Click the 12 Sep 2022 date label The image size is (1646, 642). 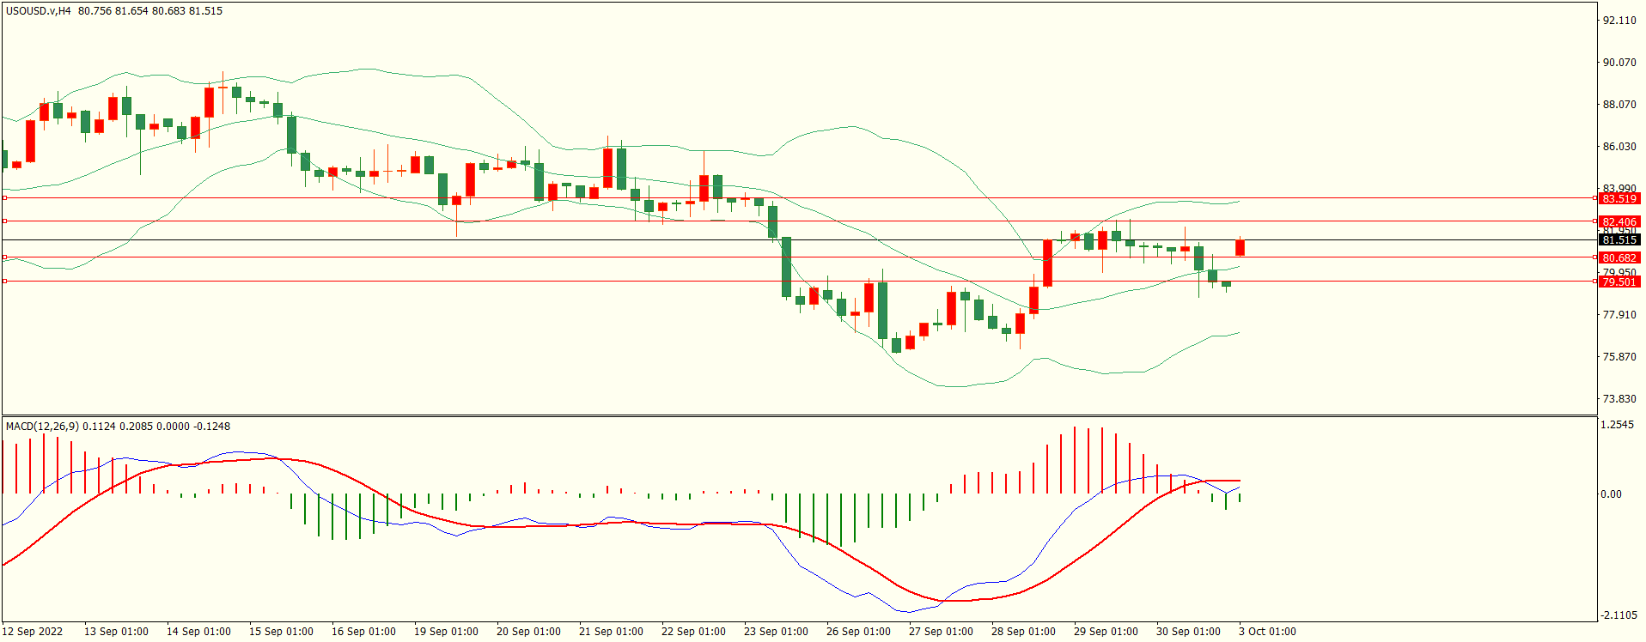coord(33,632)
